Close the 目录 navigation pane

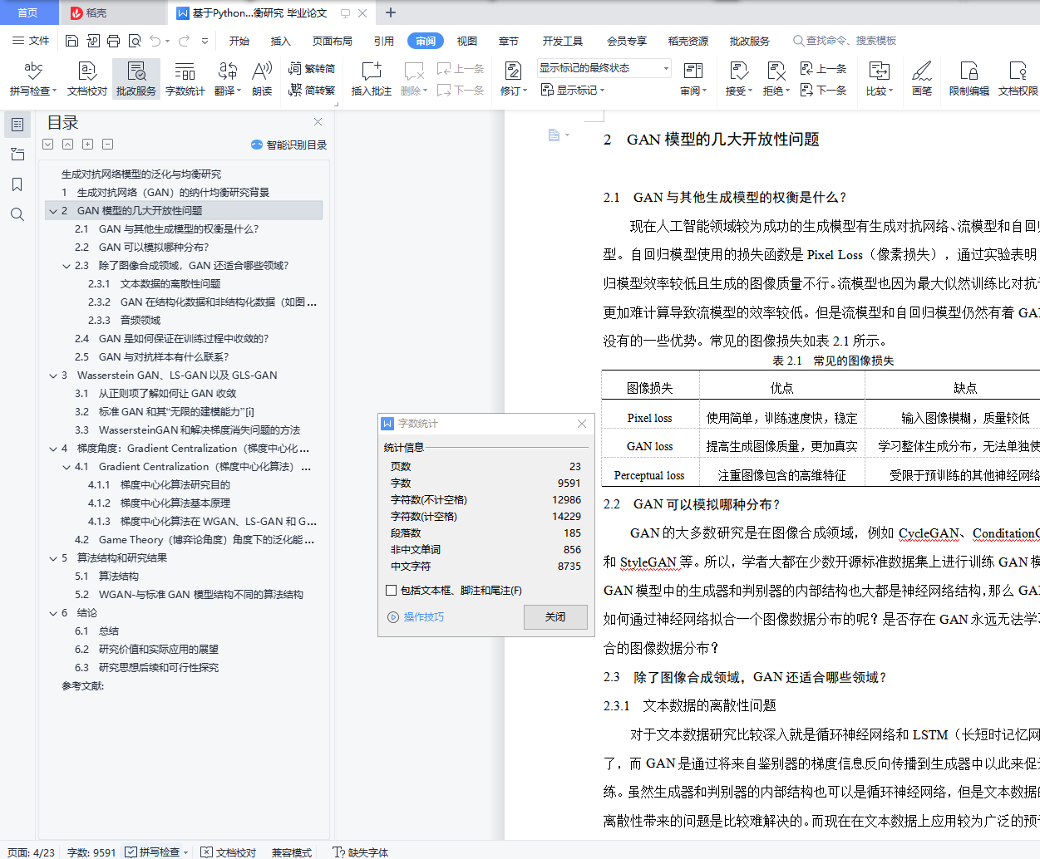318,122
